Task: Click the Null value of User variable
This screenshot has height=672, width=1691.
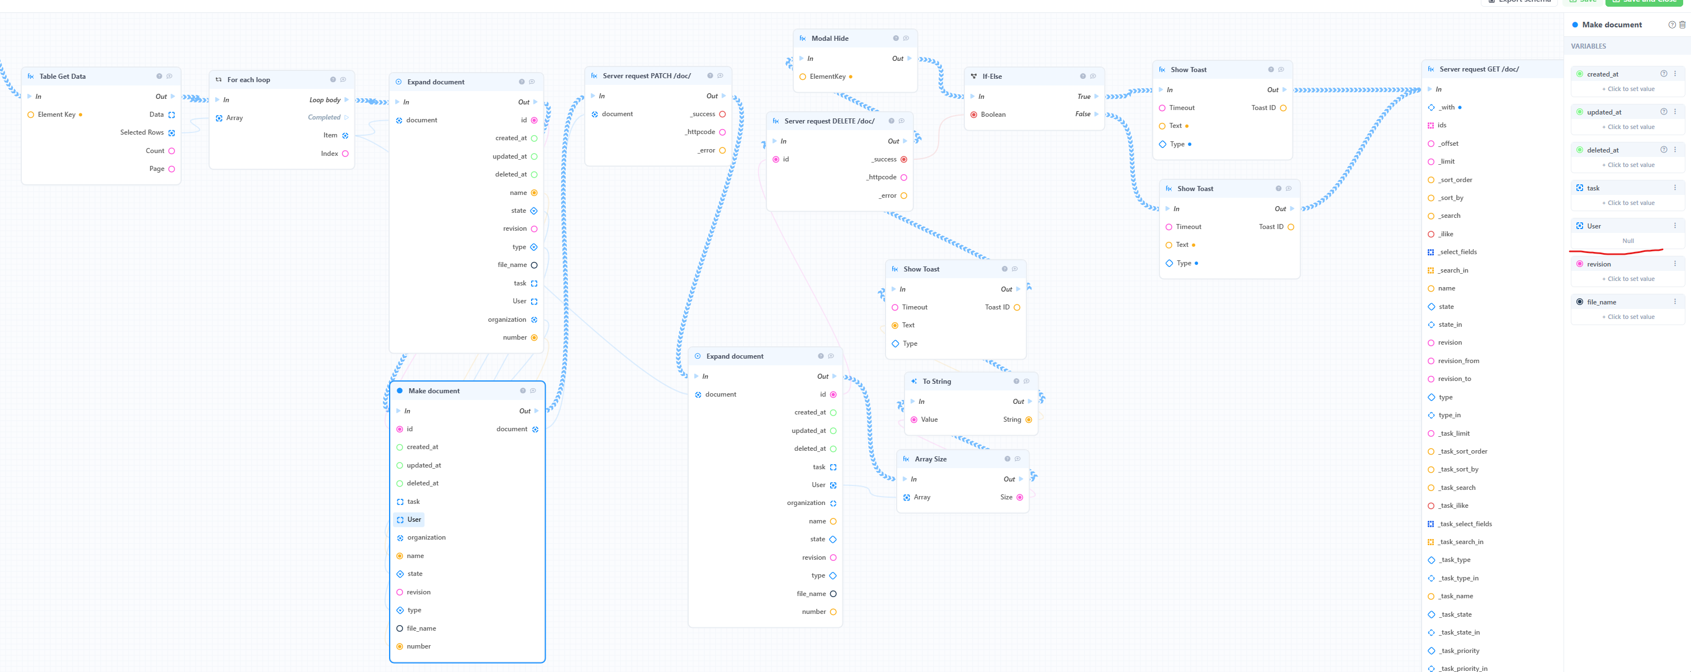Action: (x=1628, y=241)
